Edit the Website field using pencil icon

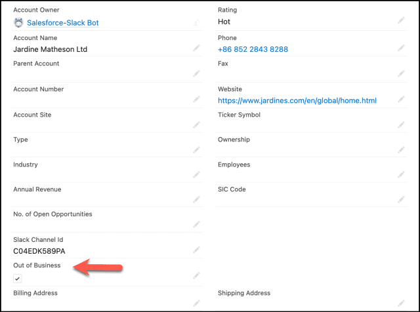[401, 100]
